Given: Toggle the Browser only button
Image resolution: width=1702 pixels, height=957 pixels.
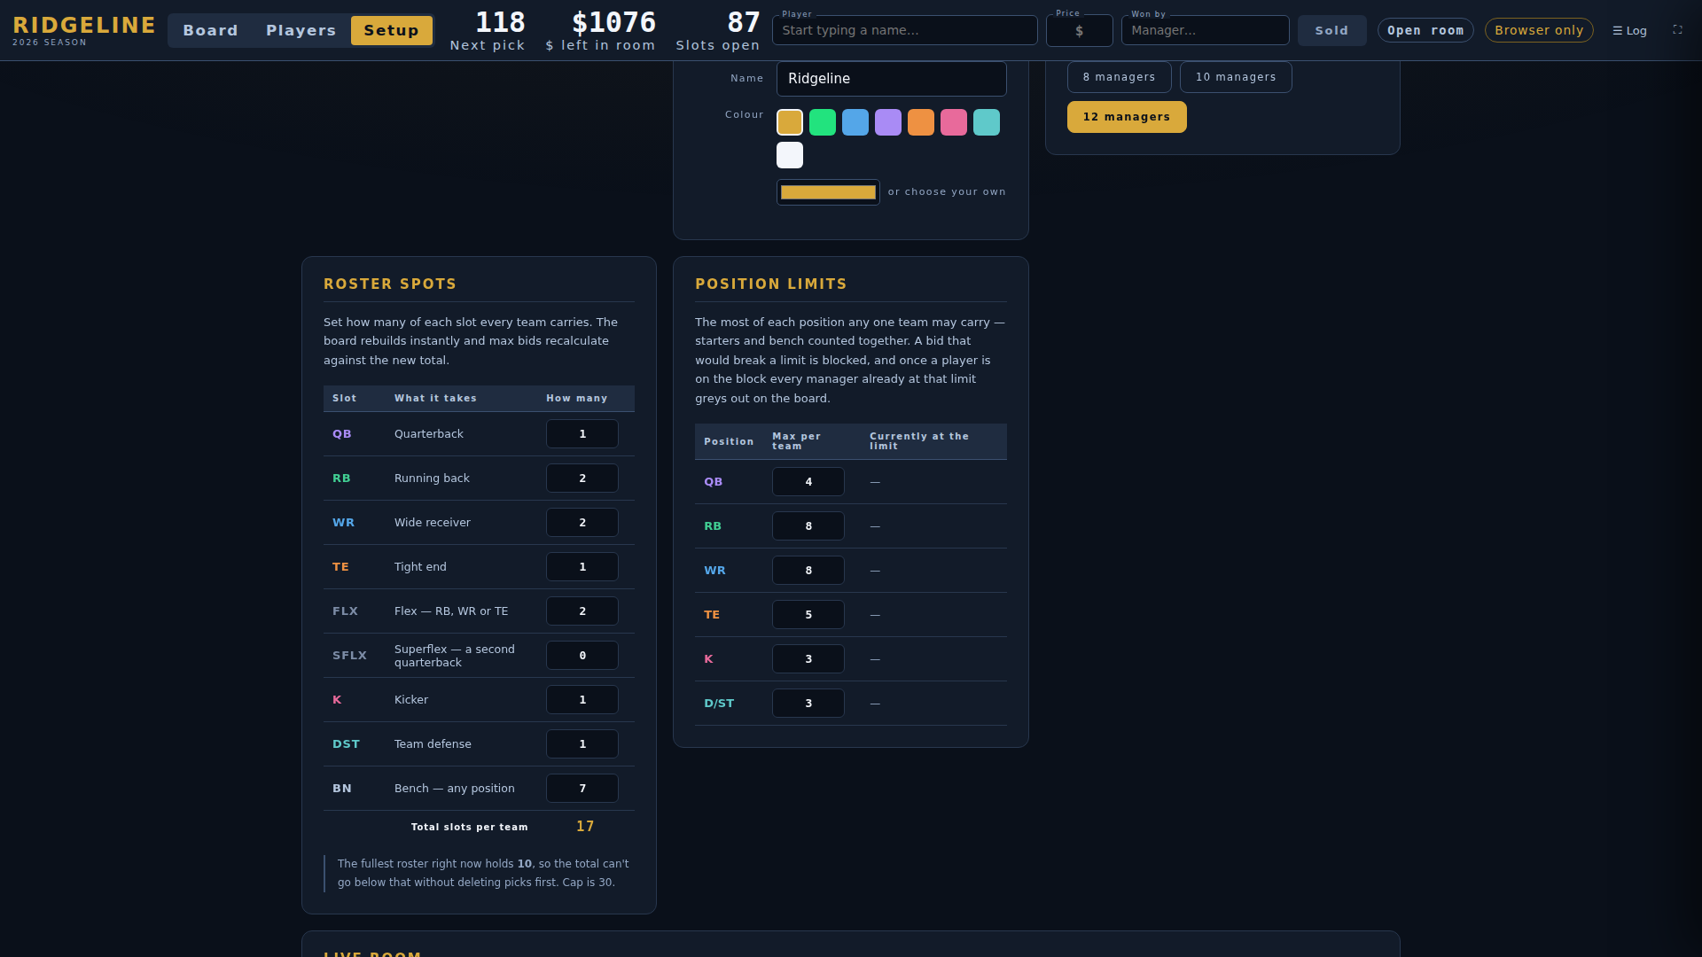Looking at the screenshot, I should [x=1539, y=30].
